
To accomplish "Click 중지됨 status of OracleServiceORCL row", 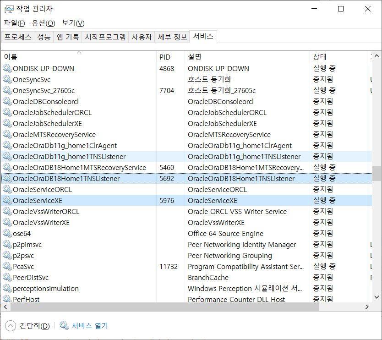I will pos(323,189).
